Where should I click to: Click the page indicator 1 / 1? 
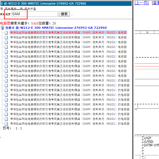click(19, 128)
